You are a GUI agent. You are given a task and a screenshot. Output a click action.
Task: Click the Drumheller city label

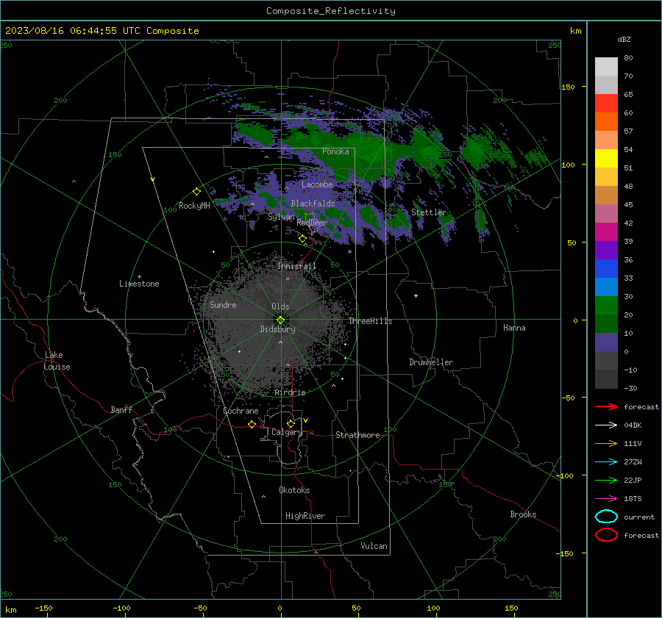point(431,362)
